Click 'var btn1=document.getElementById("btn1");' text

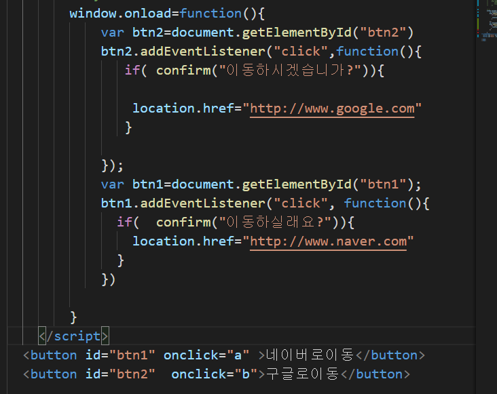tap(261, 184)
